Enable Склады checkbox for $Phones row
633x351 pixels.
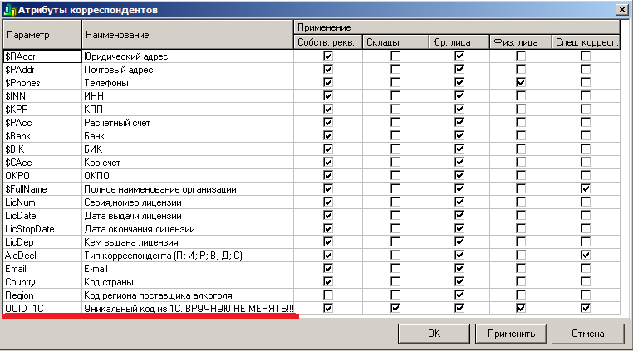(x=395, y=83)
